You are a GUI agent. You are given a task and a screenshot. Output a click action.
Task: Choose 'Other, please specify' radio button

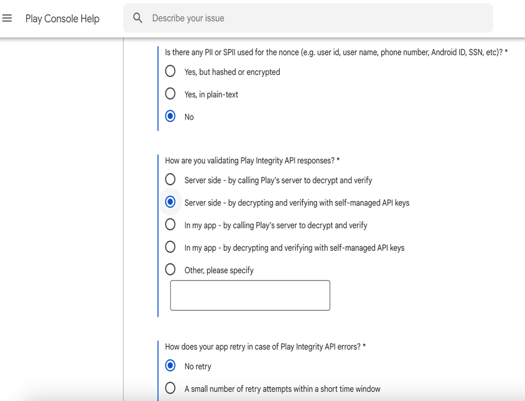click(170, 270)
